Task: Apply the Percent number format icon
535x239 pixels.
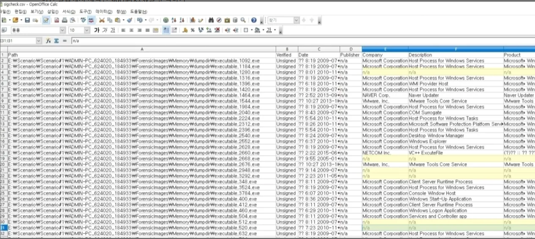Action: pyautogui.click(x=193, y=30)
